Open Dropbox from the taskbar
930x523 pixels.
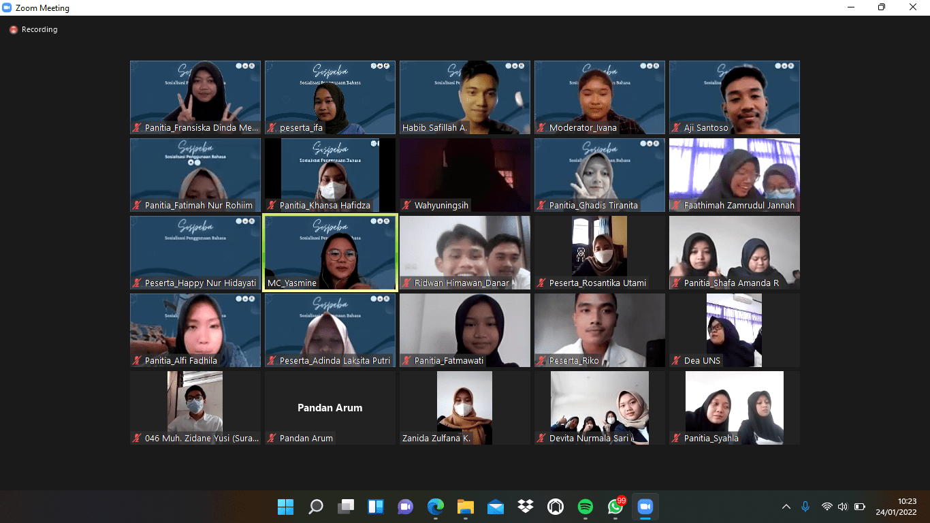[x=525, y=507]
